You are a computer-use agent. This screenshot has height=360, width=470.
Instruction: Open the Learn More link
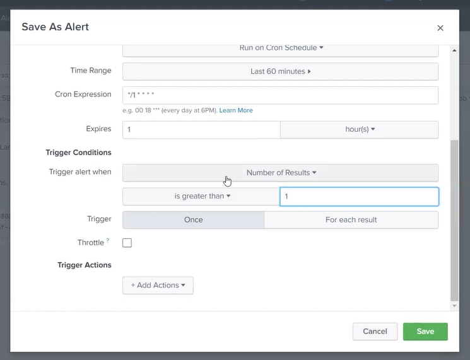click(236, 110)
